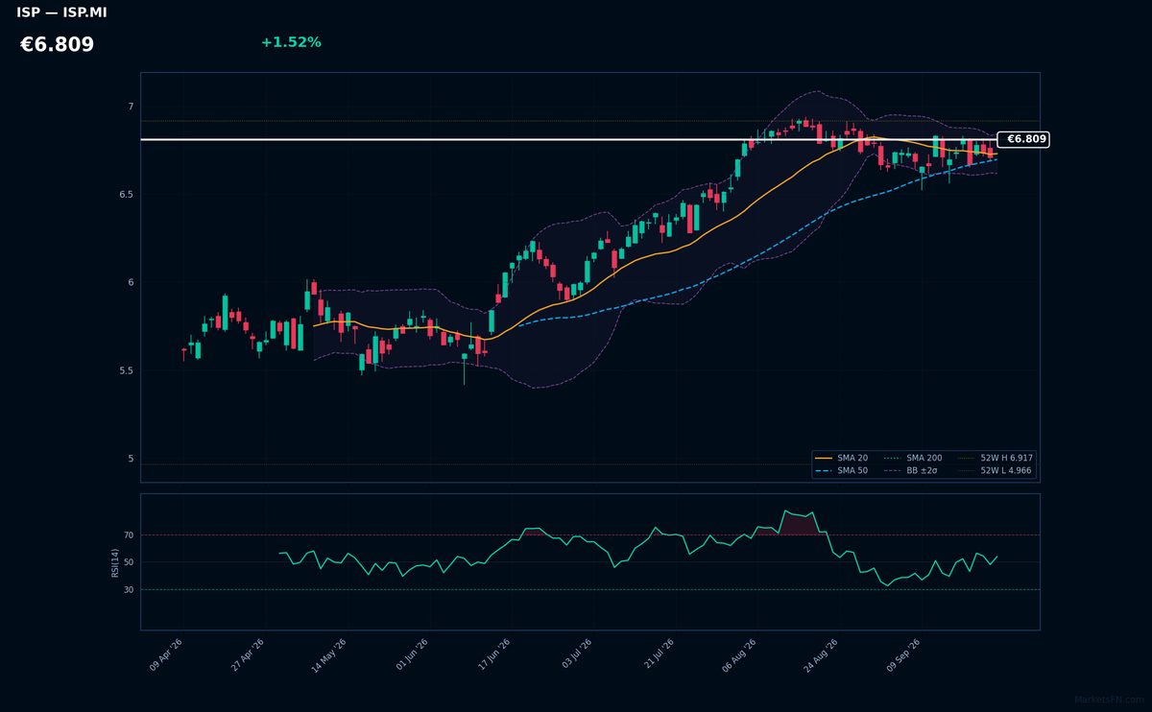This screenshot has width=1152, height=712.
Task: Click the 70 level on RSI axis
Action: [129, 534]
